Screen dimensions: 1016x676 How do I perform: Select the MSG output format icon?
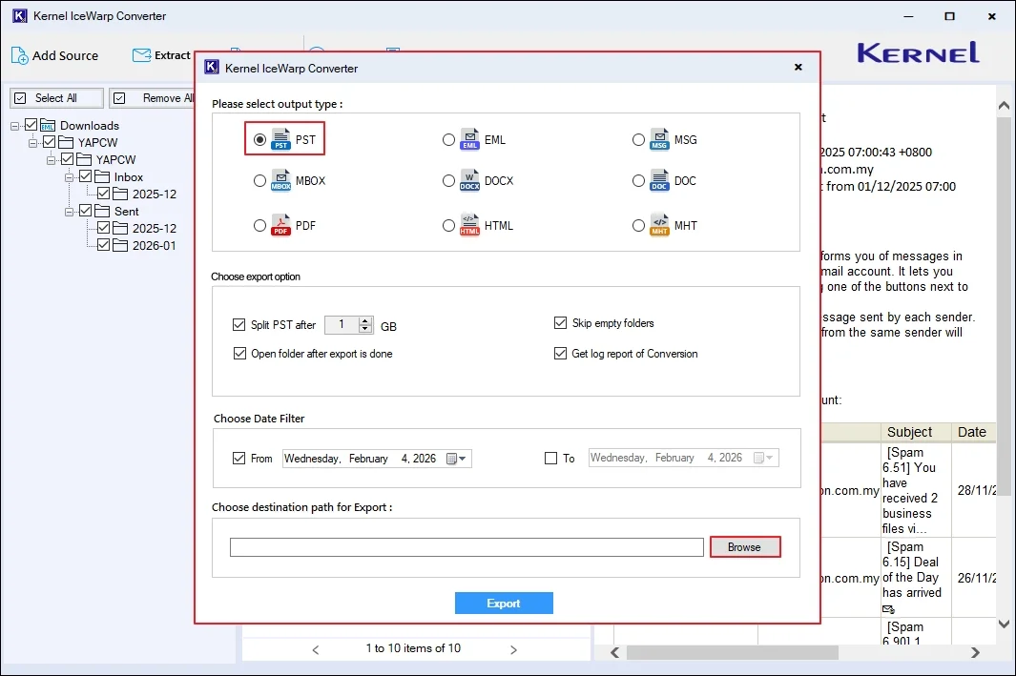660,138
